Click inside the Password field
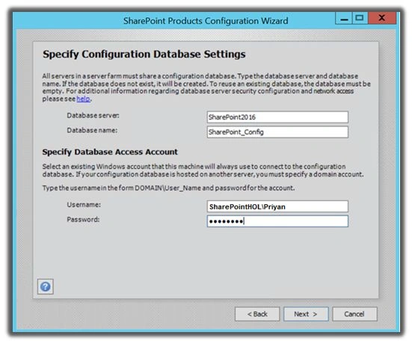The width and height of the screenshot is (412, 344). [x=277, y=221]
